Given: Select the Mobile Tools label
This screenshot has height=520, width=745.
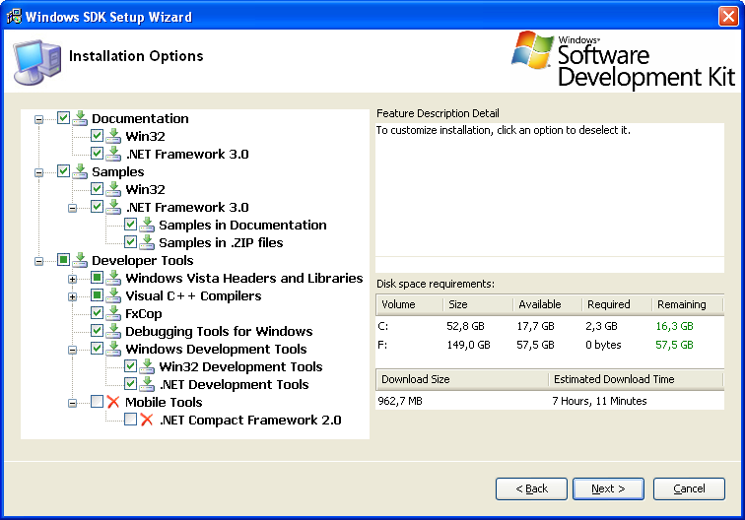Looking at the screenshot, I should click(164, 402).
